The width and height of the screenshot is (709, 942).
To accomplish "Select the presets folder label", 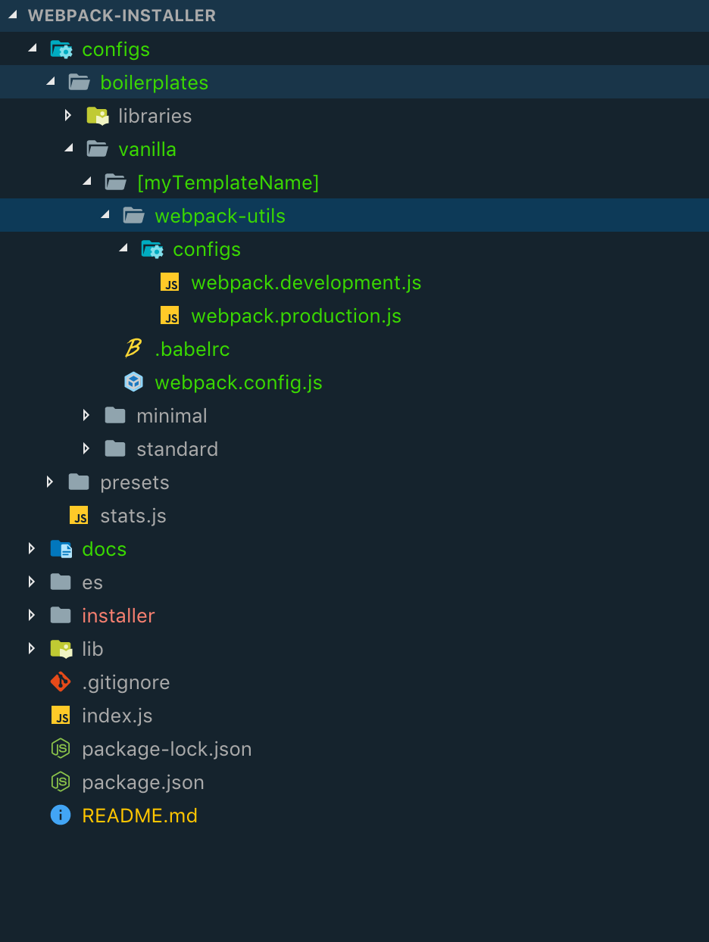I will (x=135, y=482).
